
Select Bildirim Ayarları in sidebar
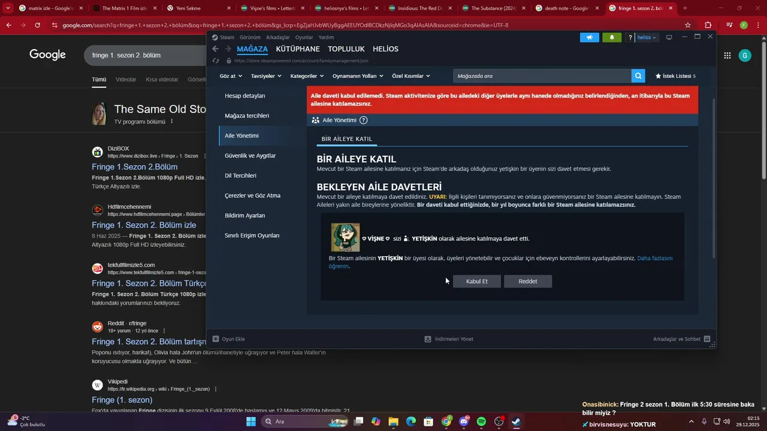pyautogui.click(x=244, y=215)
